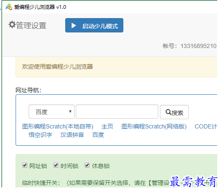221x195 pixels.
Task: Click the welcome message 欢迎使用爱编程少儿浏览器
Action: coord(58,67)
